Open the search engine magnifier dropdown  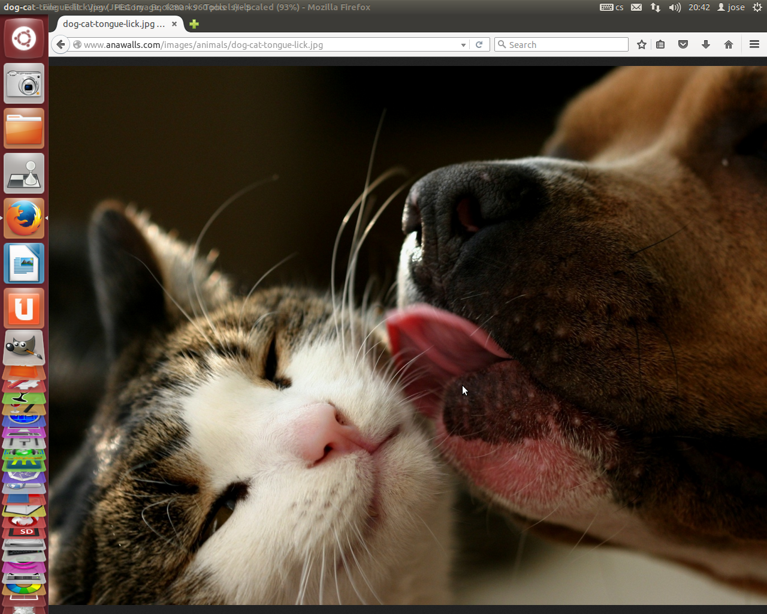pos(502,45)
